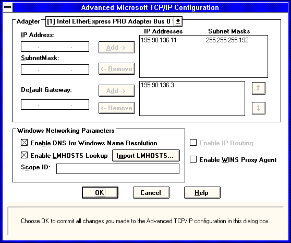Click the selected adapter name text
The image size is (291, 243).
110,21
